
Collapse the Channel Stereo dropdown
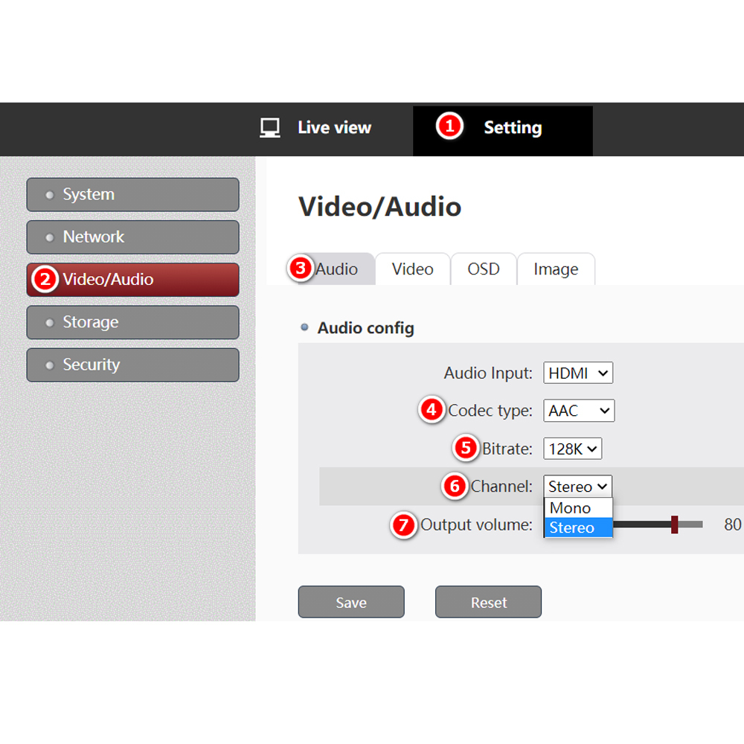577,487
